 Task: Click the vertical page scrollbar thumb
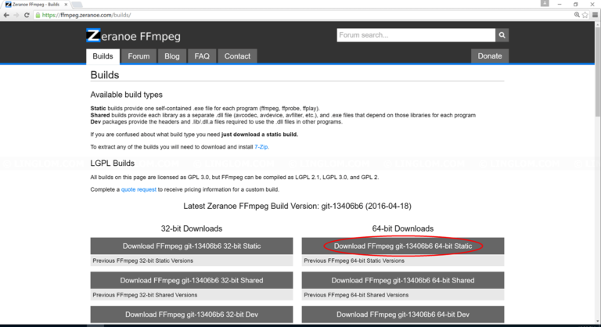598,71
